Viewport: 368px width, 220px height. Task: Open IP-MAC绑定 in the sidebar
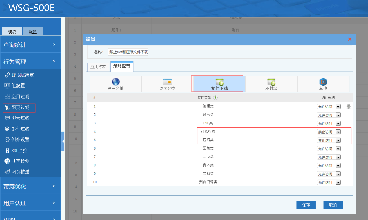click(23, 75)
